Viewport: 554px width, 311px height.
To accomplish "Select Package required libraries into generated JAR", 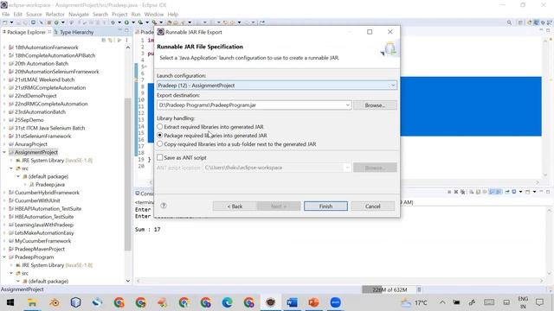I will pos(159,135).
